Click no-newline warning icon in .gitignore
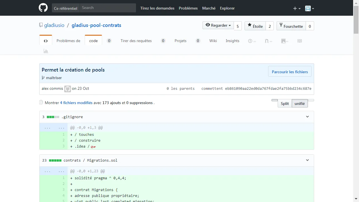 93,146
